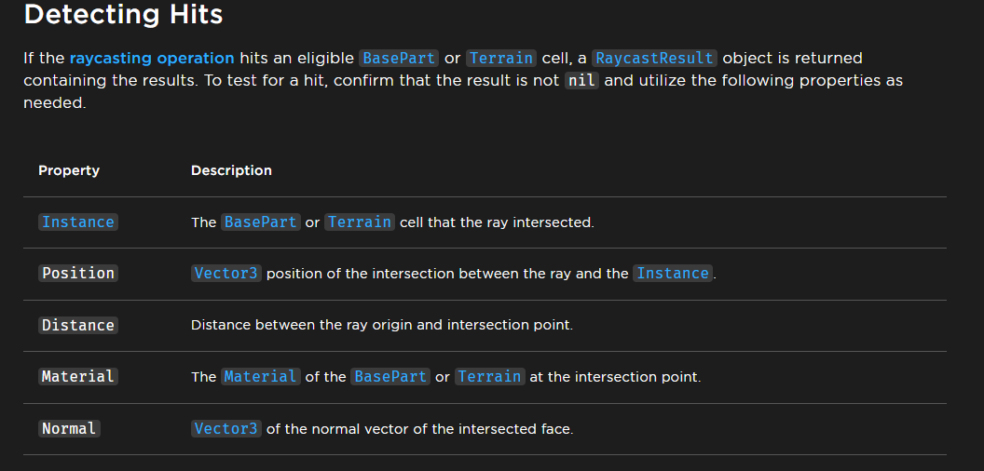Open the RaycastResult class link
This screenshot has height=471, width=984.
pos(654,58)
